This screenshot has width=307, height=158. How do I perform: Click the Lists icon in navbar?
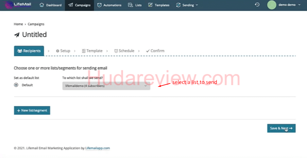(x=130, y=5)
